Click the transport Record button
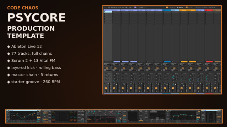The width and height of the screenshot is (227, 127). [182, 7]
